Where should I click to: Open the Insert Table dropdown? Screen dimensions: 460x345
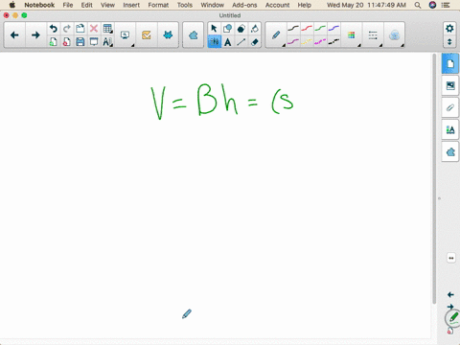(107, 29)
